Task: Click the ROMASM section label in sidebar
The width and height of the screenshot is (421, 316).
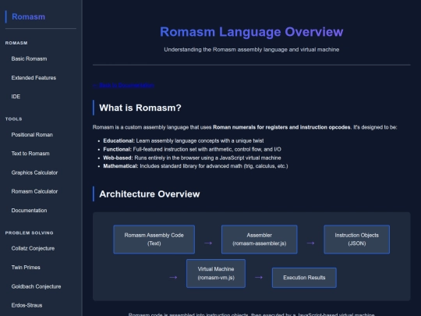Action: [x=16, y=43]
